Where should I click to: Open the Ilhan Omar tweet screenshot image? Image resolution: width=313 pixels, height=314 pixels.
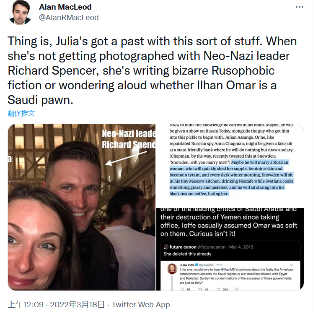pos(230,249)
